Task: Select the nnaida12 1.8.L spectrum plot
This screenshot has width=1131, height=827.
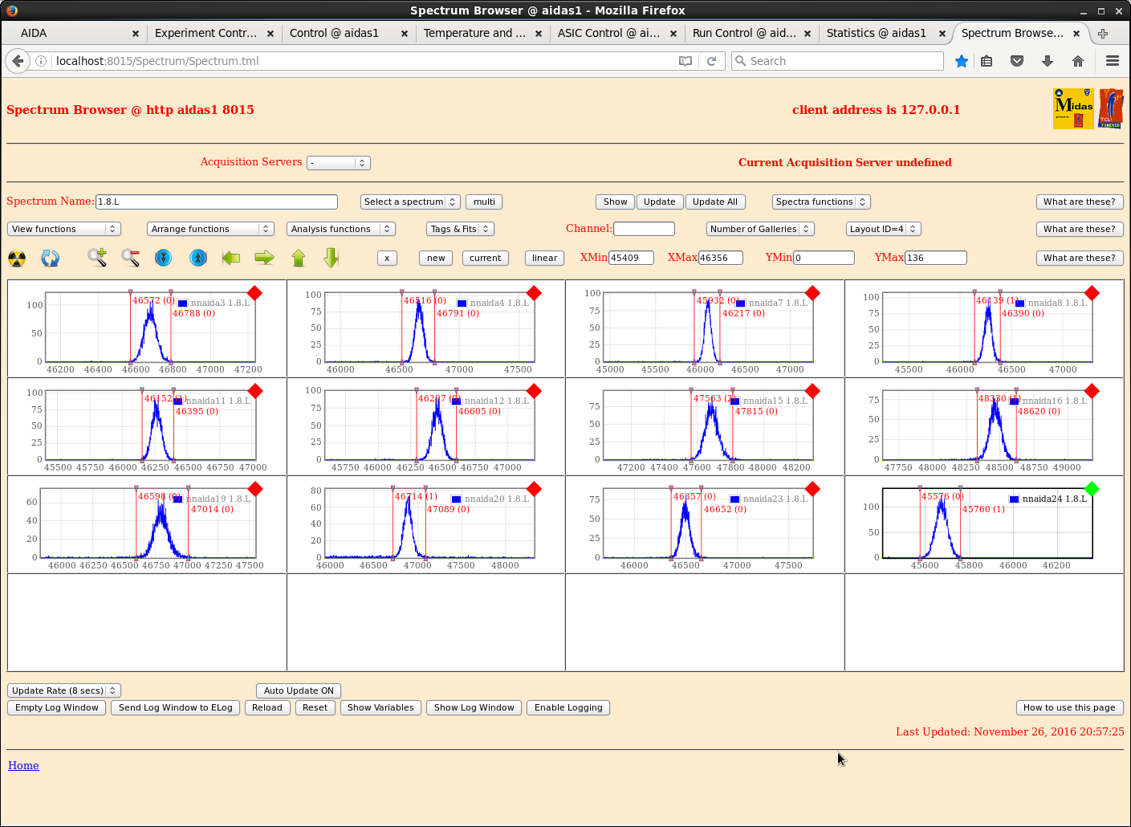Action: click(429, 426)
